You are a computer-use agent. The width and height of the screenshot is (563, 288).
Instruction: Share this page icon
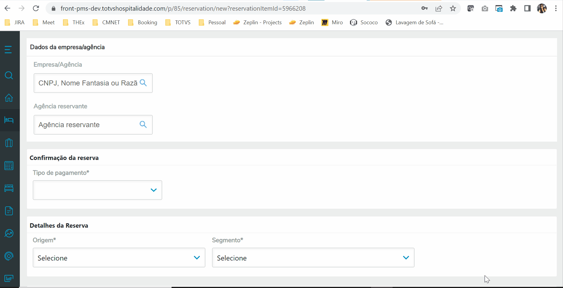[x=439, y=9]
